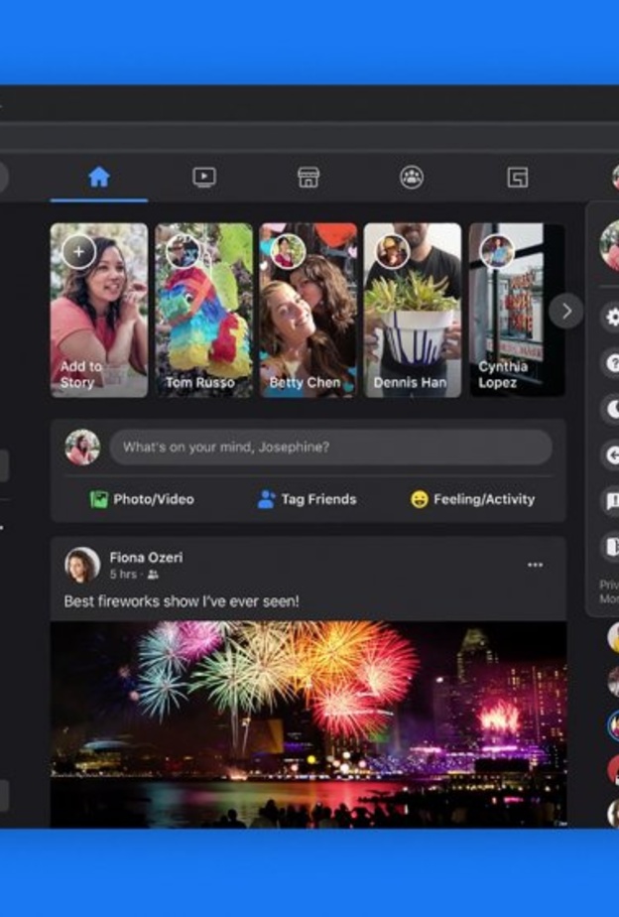The image size is (619, 917).
Task: Click the Photo/Video button
Action: point(142,499)
